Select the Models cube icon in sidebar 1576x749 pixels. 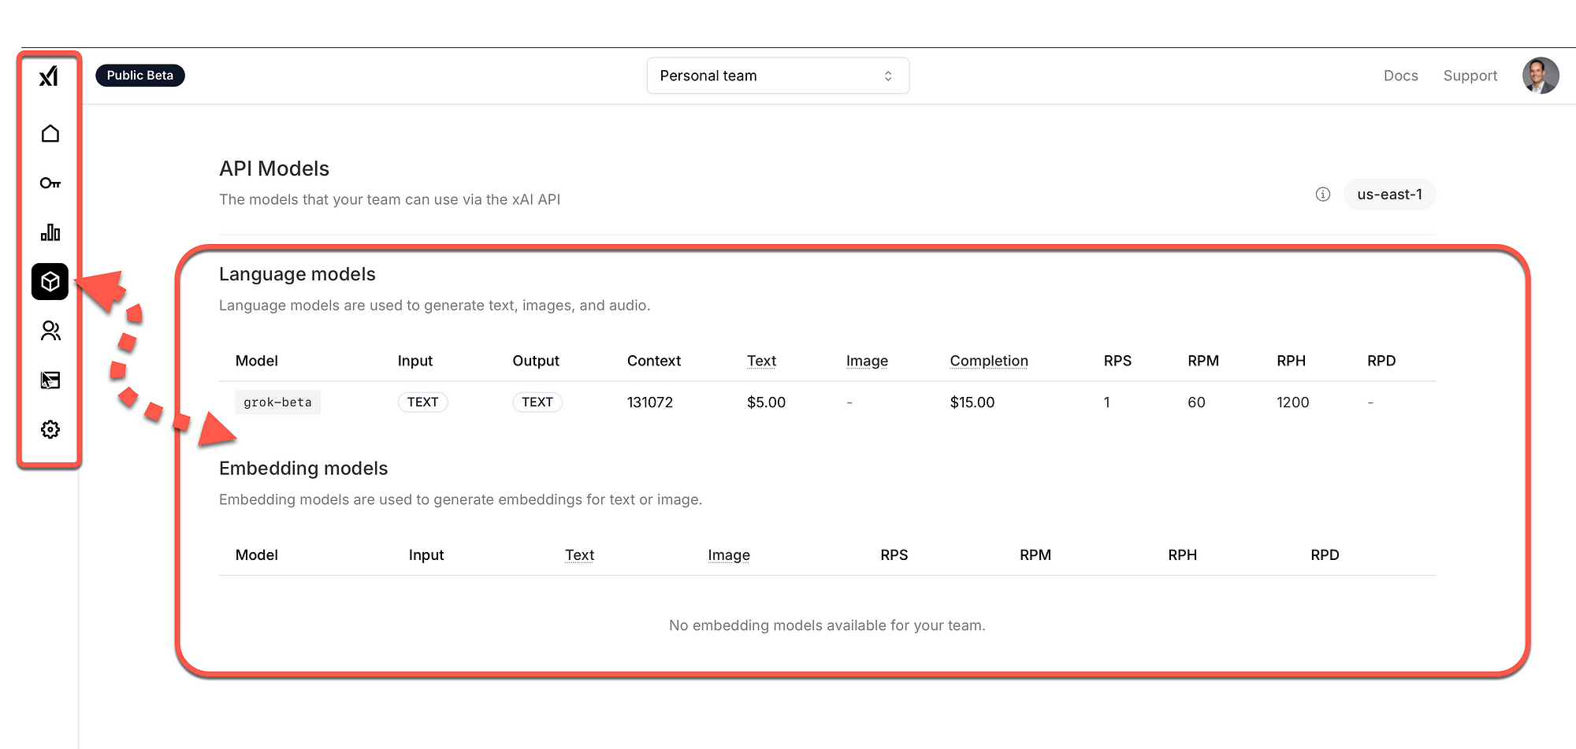click(x=49, y=282)
